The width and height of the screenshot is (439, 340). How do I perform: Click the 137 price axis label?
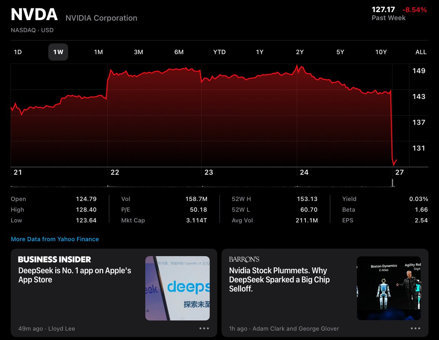[419, 122]
